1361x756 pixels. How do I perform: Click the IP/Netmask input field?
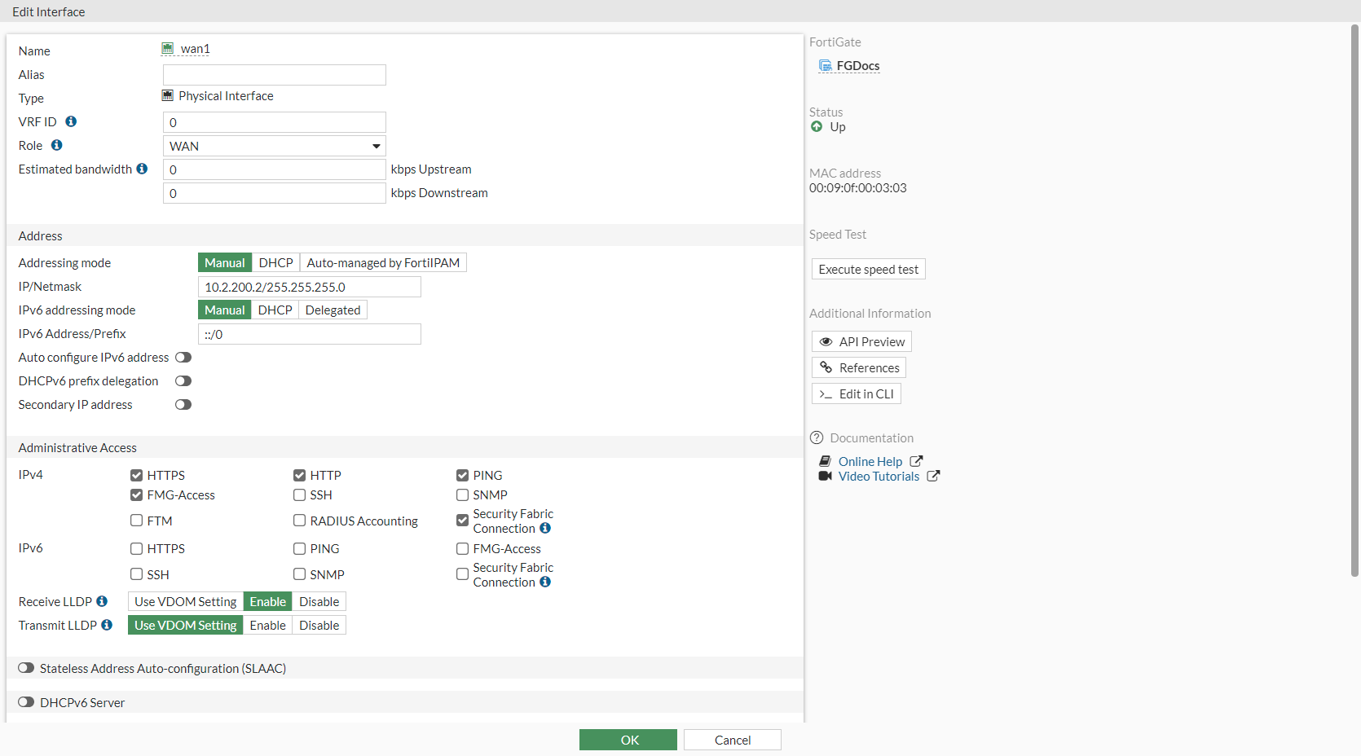click(x=309, y=287)
